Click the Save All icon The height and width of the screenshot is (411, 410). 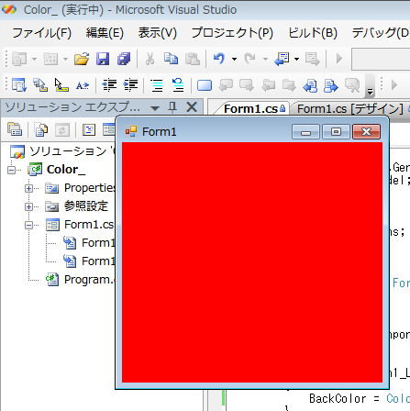[124, 59]
